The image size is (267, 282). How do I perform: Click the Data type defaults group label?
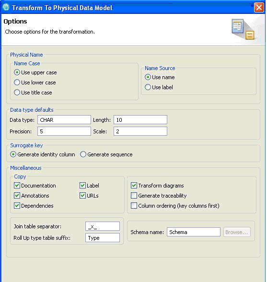(32, 110)
